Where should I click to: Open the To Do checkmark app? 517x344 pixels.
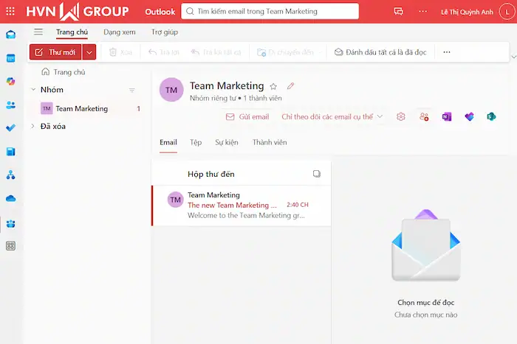[11, 128]
